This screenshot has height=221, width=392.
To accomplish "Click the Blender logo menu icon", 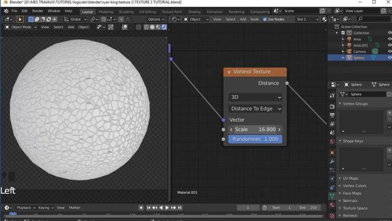I will click(6, 11).
